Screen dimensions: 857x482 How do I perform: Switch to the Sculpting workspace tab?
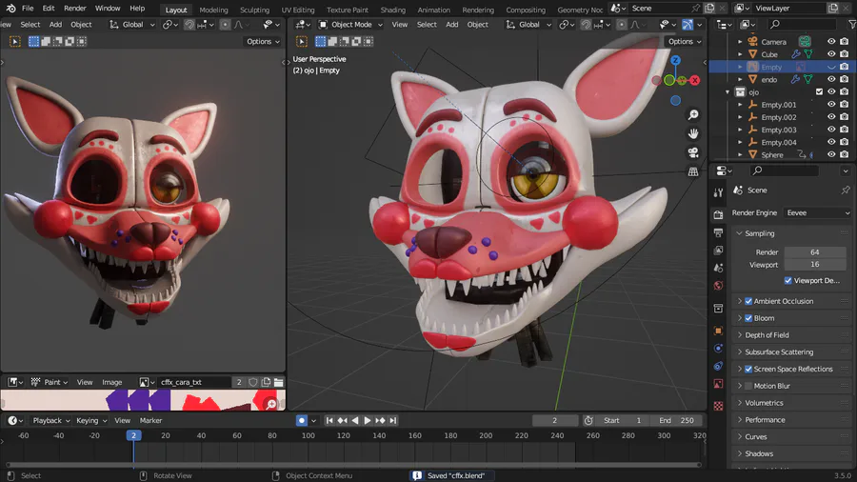254,10
